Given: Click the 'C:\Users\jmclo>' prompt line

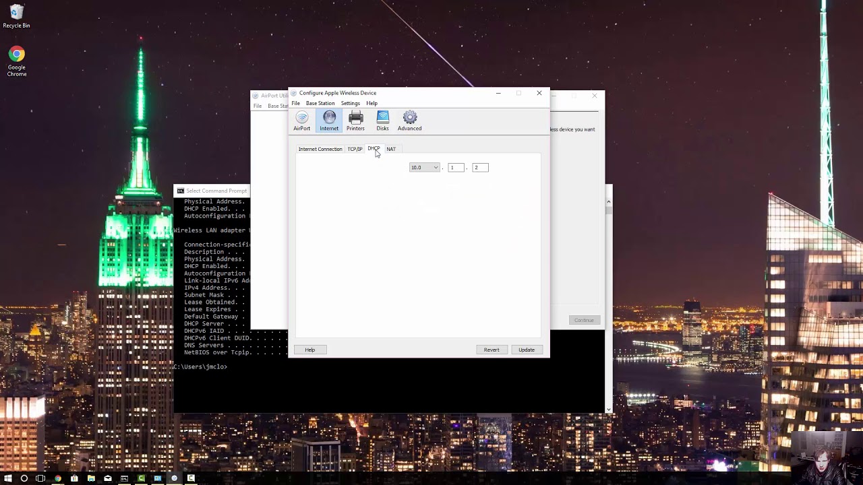Looking at the screenshot, I should click(x=200, y=367).
